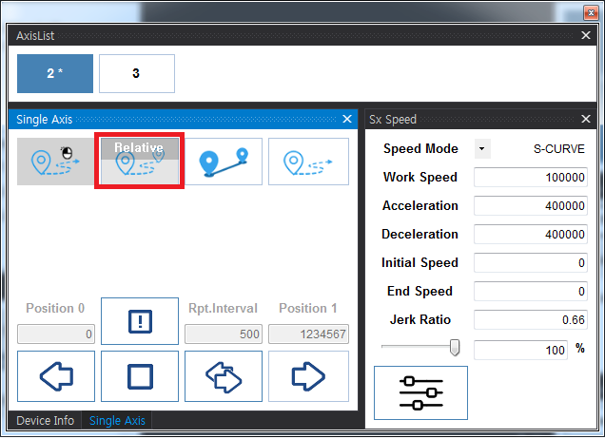The width and height of the screenshot is (605, 439).
Task: Select the Relative move mode icon
Action: point(139,162)
